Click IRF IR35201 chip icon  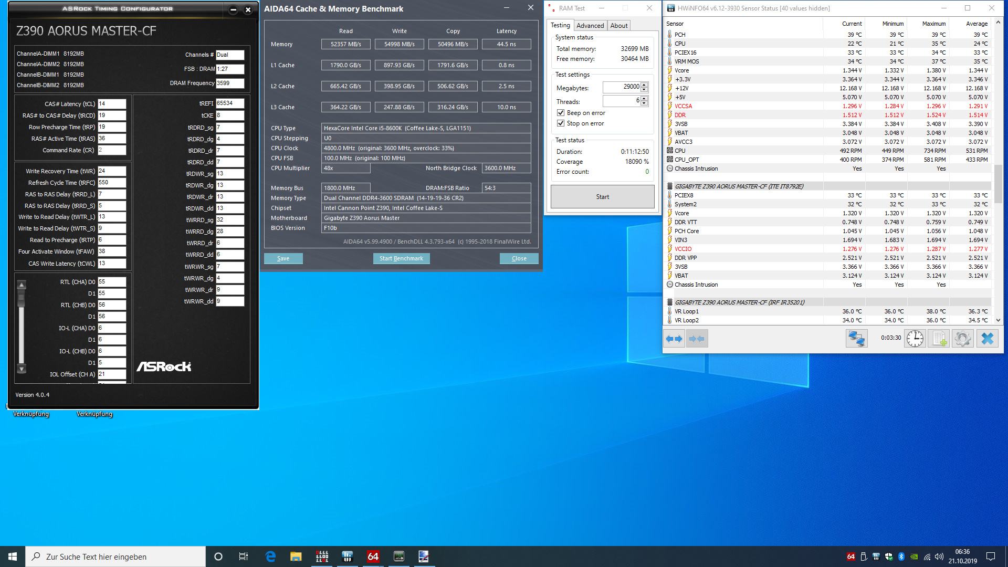[669, 302]
